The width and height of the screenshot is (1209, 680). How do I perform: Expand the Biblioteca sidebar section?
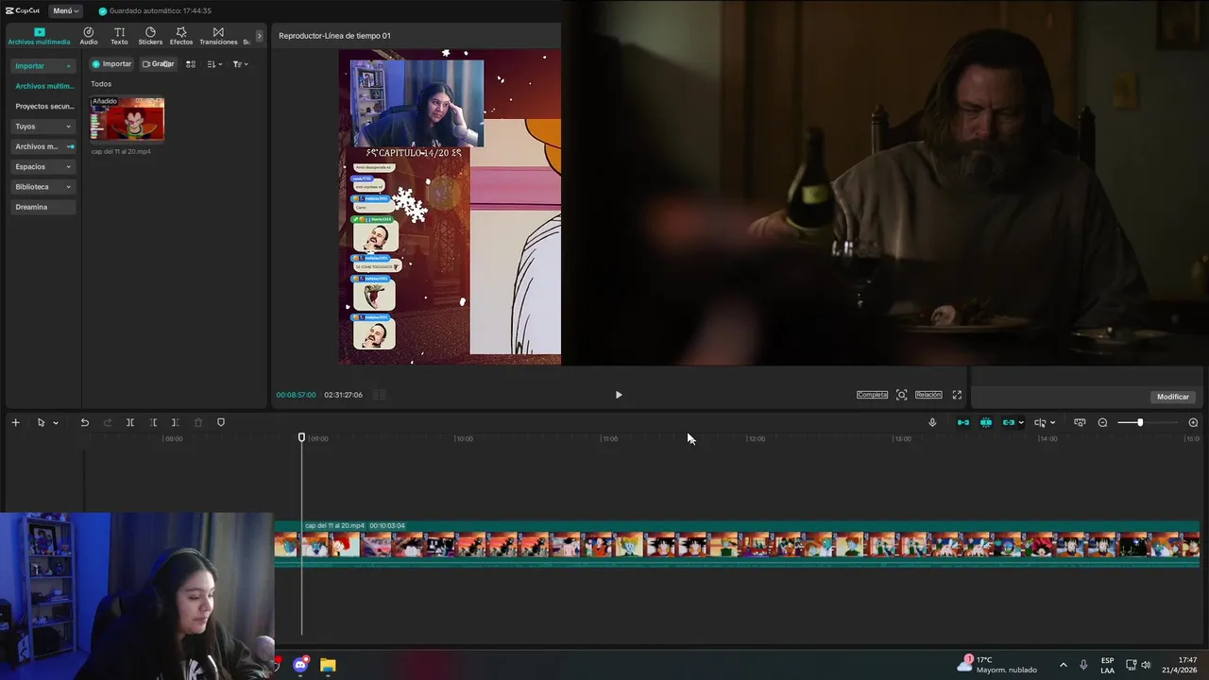43,187
